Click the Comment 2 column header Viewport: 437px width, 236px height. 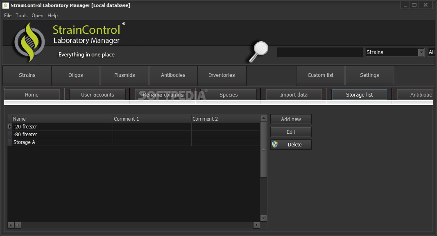pyautogui.click(x=226, y=119)
